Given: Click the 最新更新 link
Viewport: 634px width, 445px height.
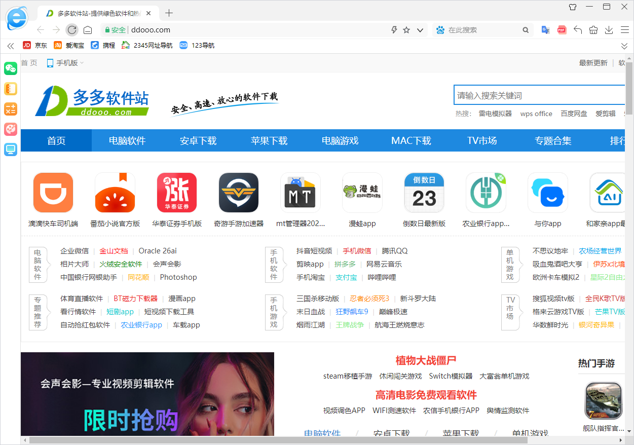Looking at the screenshot, I should point(593,63).
